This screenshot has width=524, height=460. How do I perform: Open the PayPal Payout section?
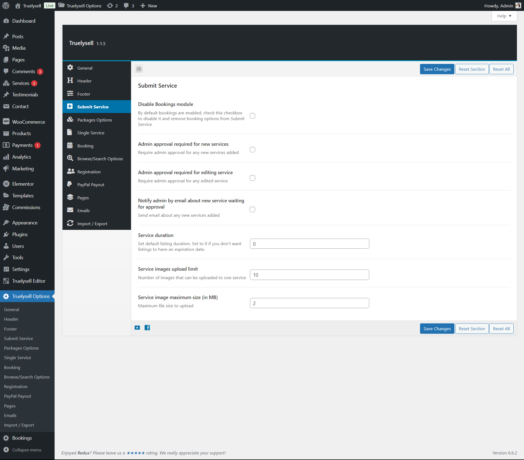(91, 185)
